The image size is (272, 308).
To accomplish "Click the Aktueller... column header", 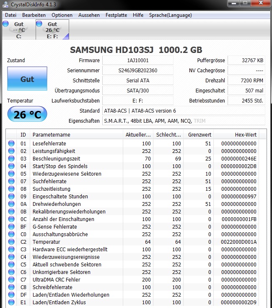I will [x=138, y=134].
